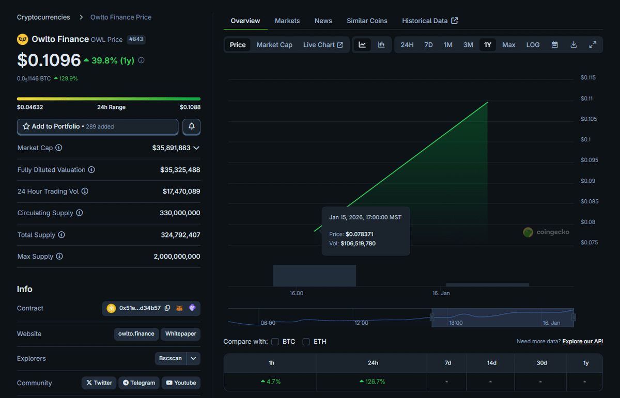Image resolution: width=620 pixels, height=398 pixels.
Task: Select the 3M time range
Action: pyautogui.click(x=468, y=45)
